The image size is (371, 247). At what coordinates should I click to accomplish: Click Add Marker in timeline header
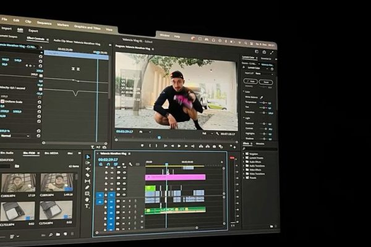tap(123, 164)
